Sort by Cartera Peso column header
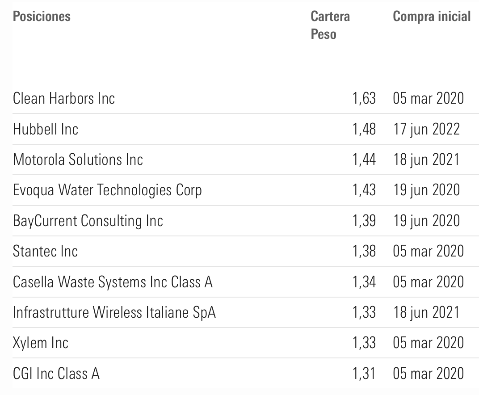The width and height of the screenshot is (479, 395). pos(330,25)
